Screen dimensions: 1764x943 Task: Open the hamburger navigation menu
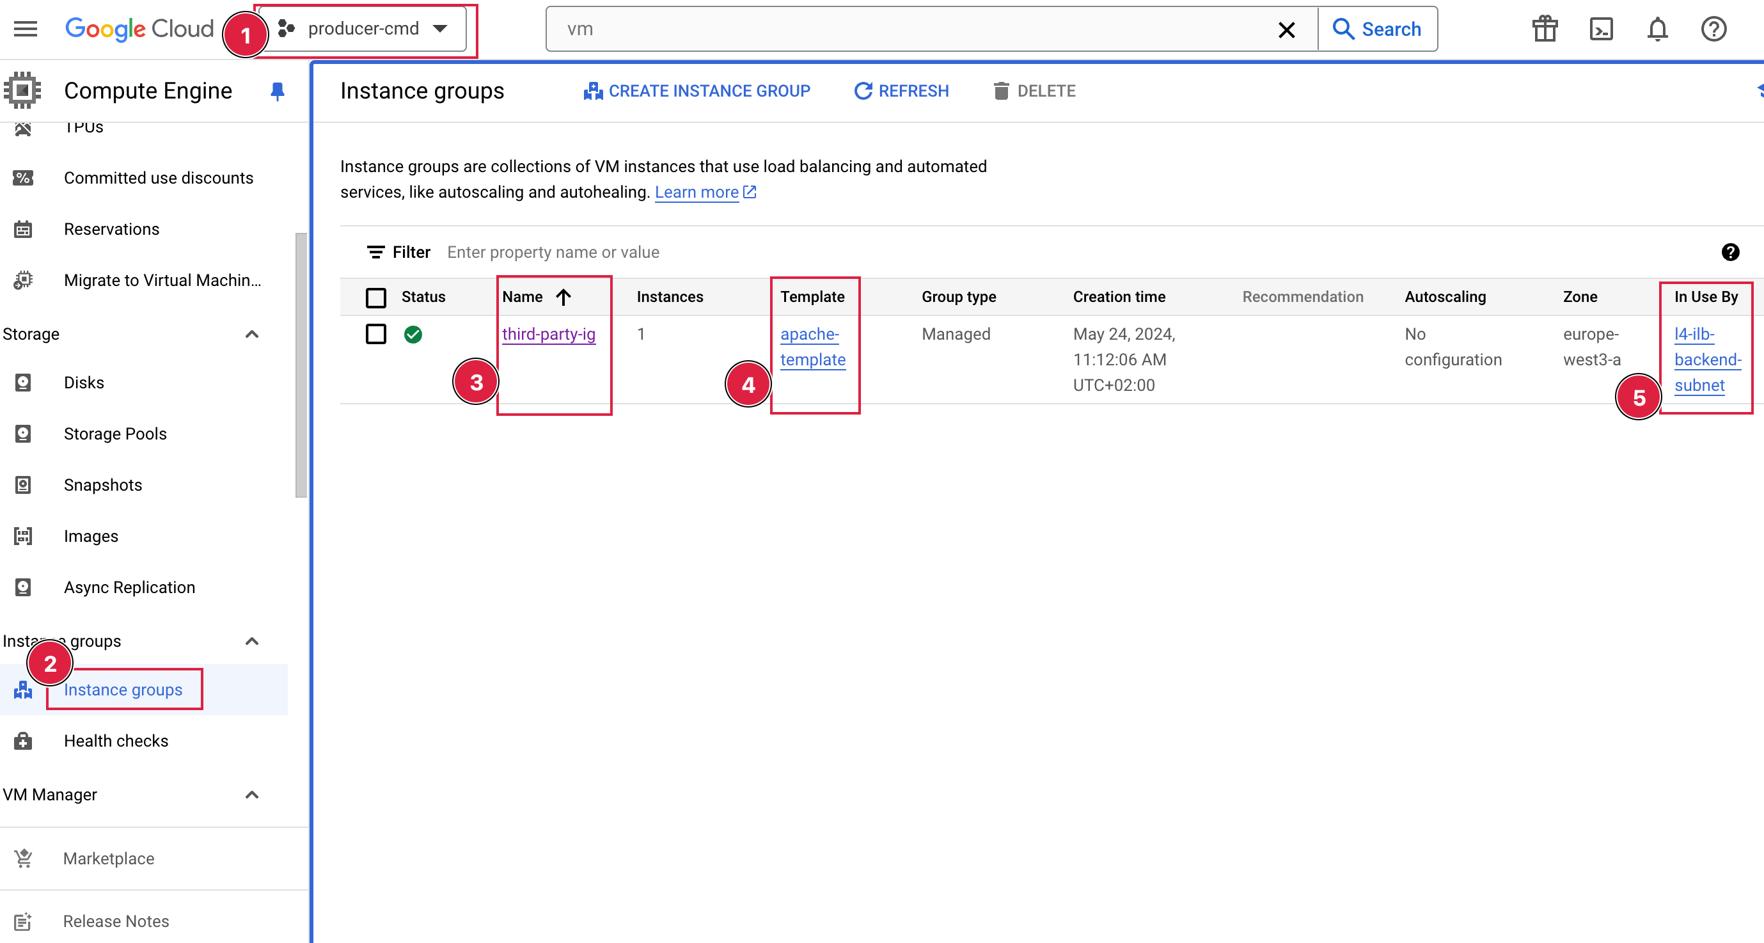pos(26,29)
